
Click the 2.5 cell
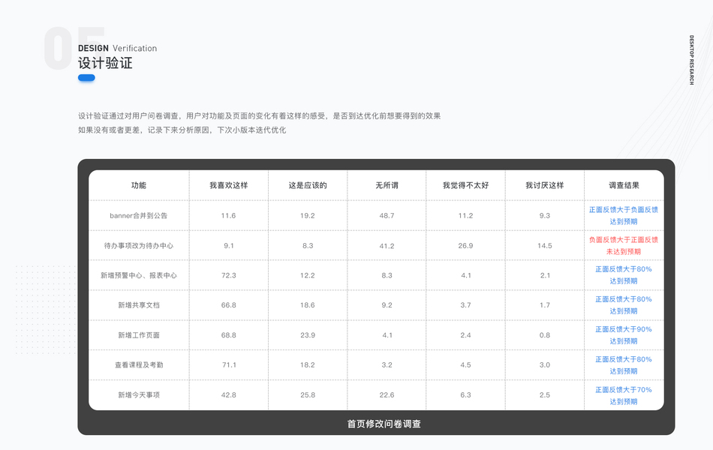point(545,395)
